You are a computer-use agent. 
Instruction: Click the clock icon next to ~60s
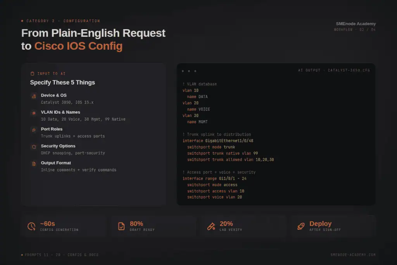tap(31, 226)
